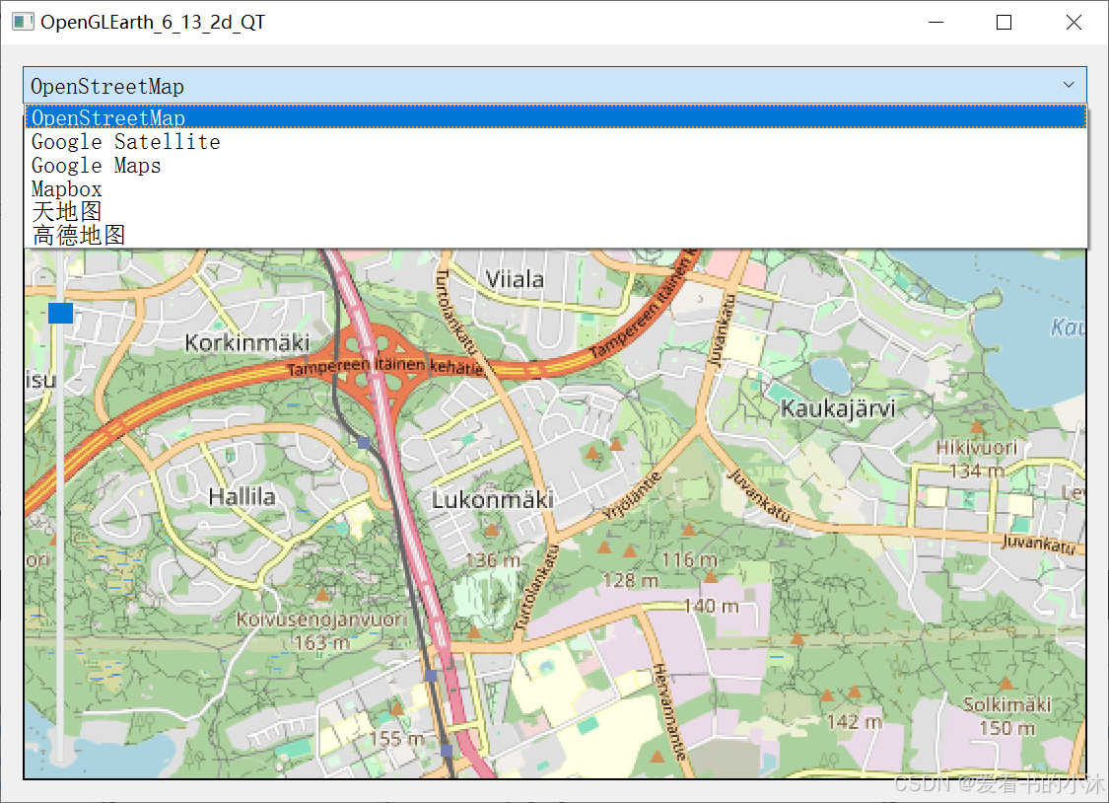Click the Koivusenojanvuori 163 m peak label
This screenshot has width=1109, height=803.
[321, 630]
